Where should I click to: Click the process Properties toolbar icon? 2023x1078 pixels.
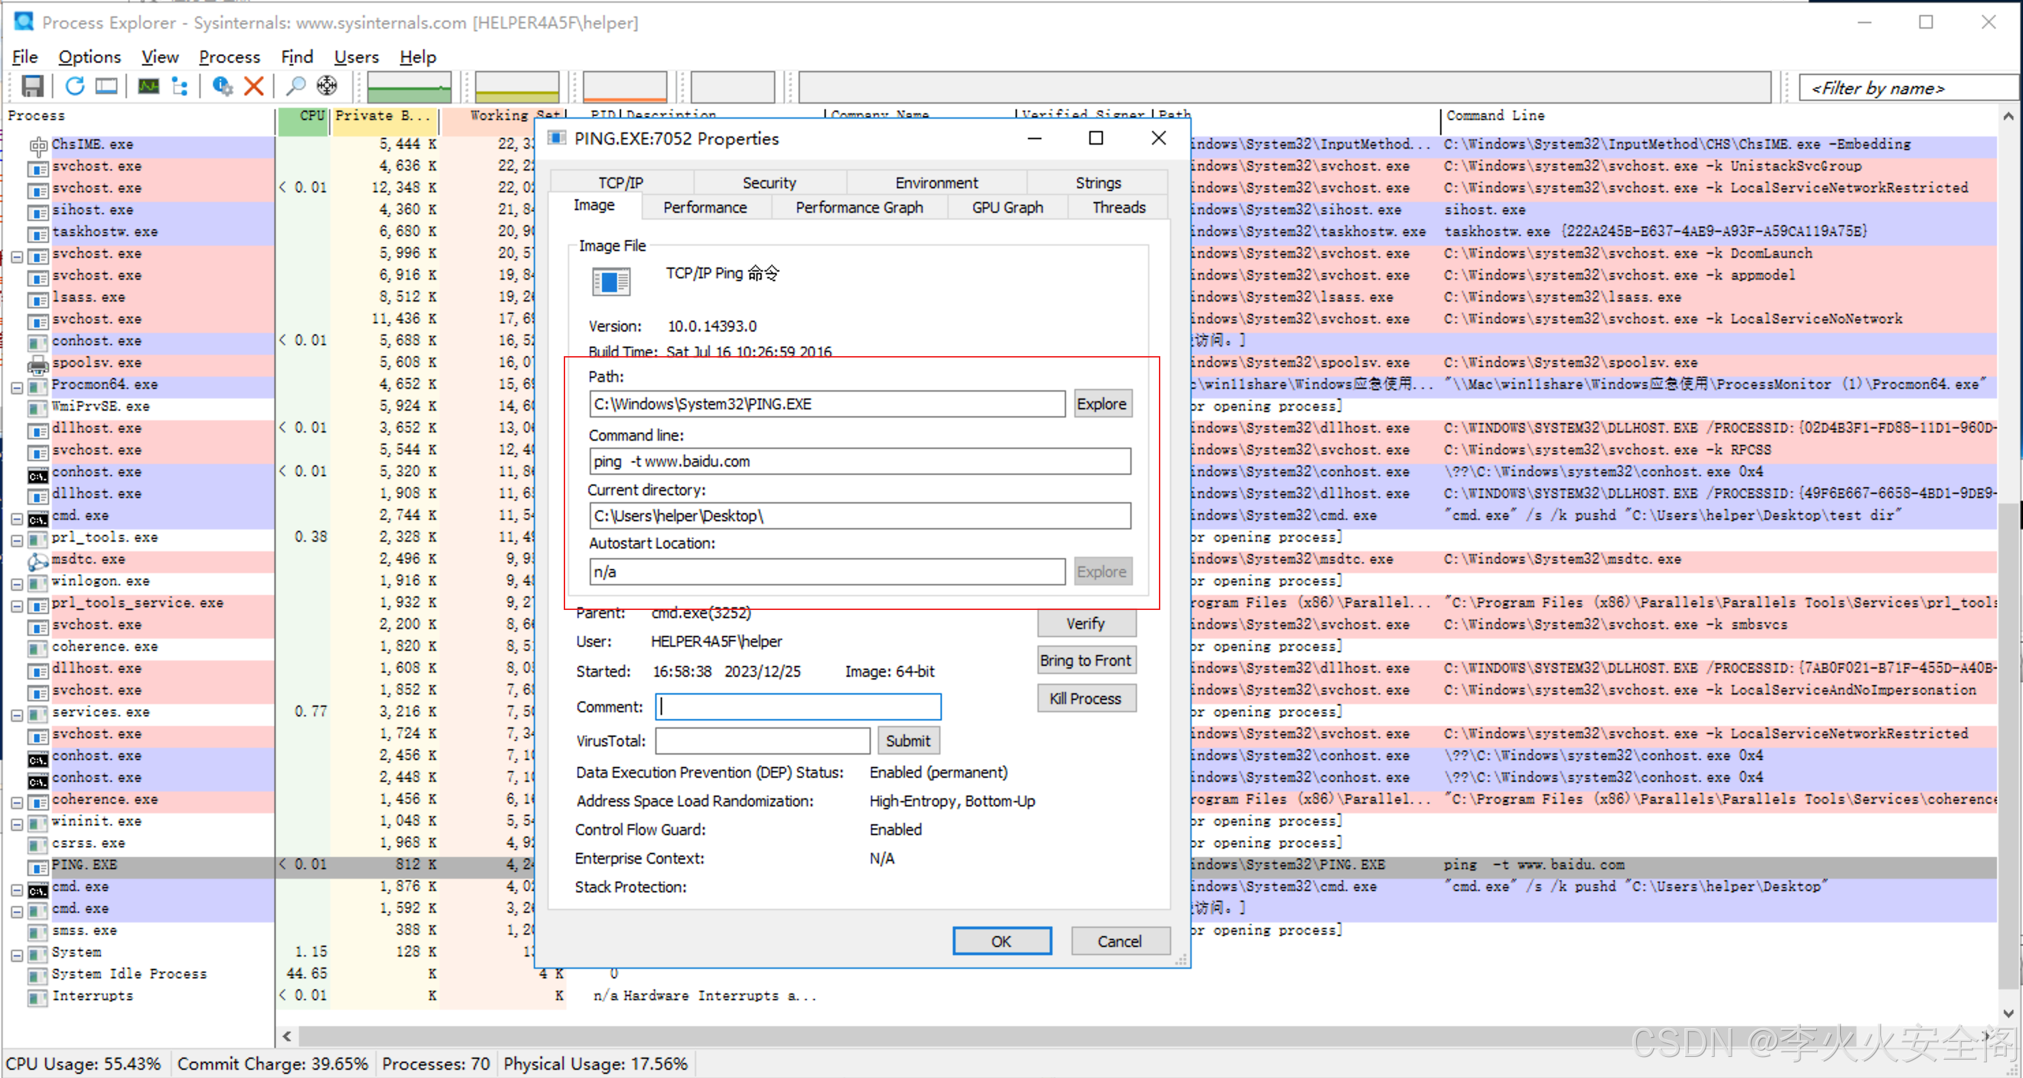(x=223, y=85)
